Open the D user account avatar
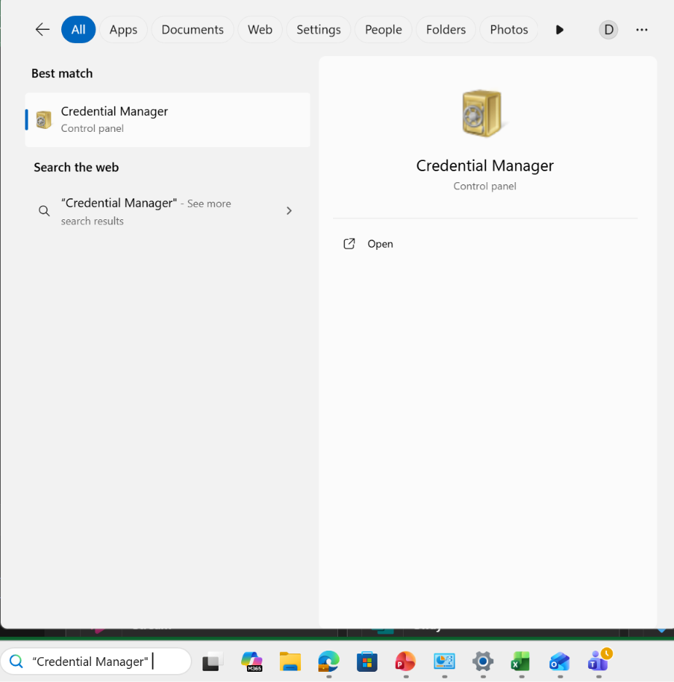The image size is (674, 682). [x=608, y=30]
